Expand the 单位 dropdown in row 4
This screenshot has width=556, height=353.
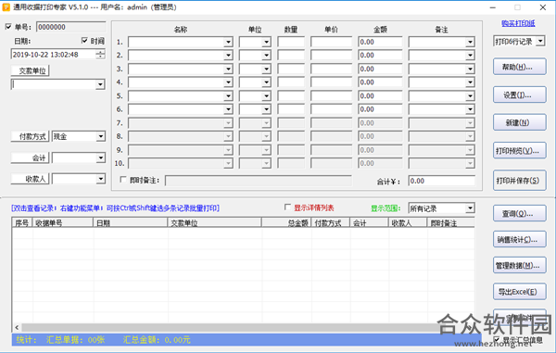[x=266, y=82]
